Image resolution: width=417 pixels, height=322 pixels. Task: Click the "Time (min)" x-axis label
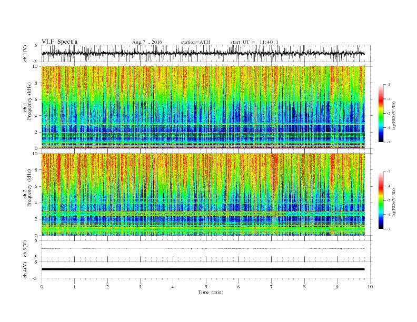(211, 292)
